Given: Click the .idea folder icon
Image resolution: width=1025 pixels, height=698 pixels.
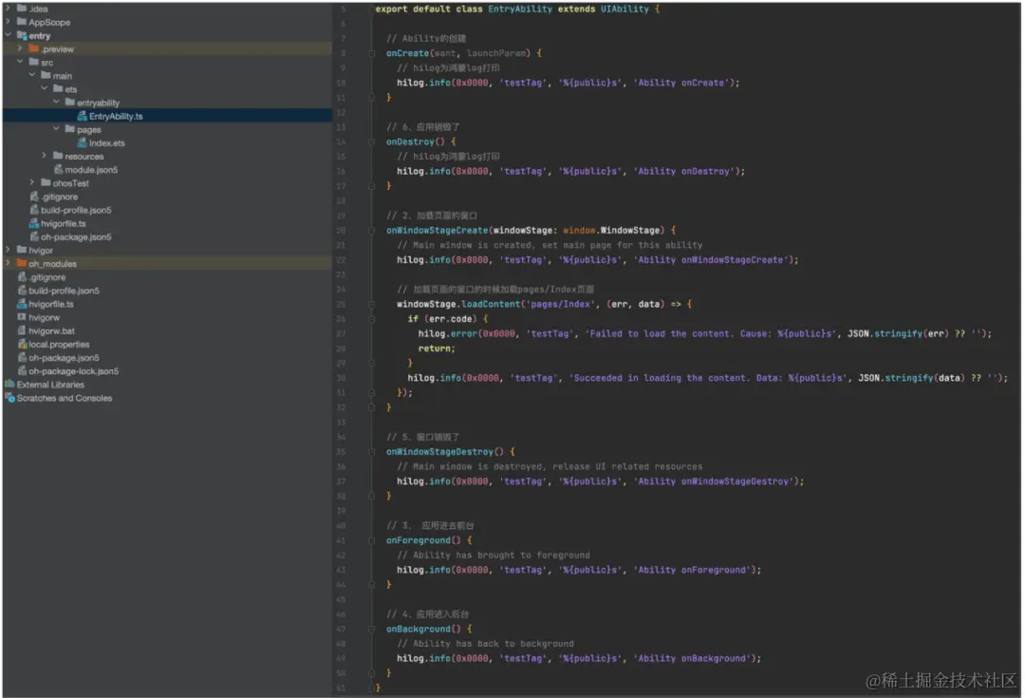Looking at the screenshot, I should pos(22,9).
